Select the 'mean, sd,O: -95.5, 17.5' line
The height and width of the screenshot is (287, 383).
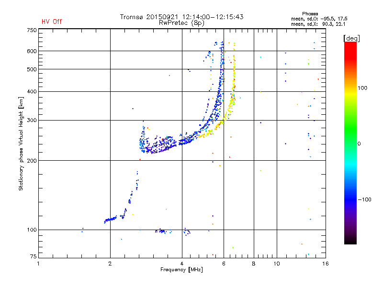coord(319,19)
